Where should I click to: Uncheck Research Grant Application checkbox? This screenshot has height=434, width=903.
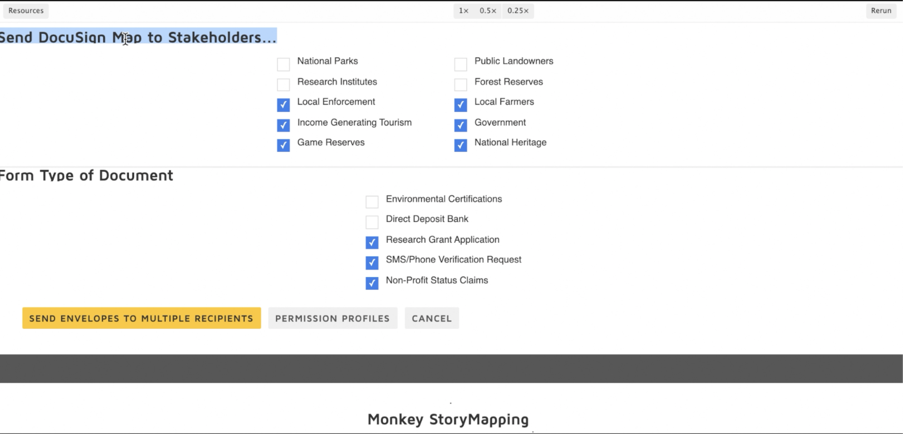click(372, 242)
